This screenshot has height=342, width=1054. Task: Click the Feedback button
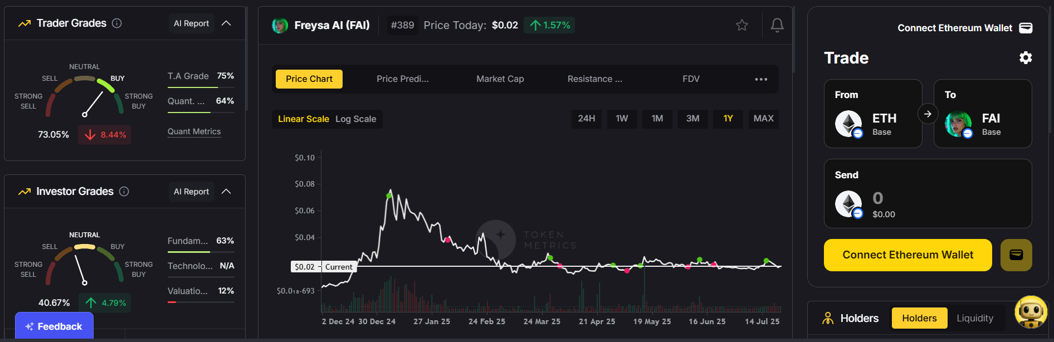coord(54,326)
